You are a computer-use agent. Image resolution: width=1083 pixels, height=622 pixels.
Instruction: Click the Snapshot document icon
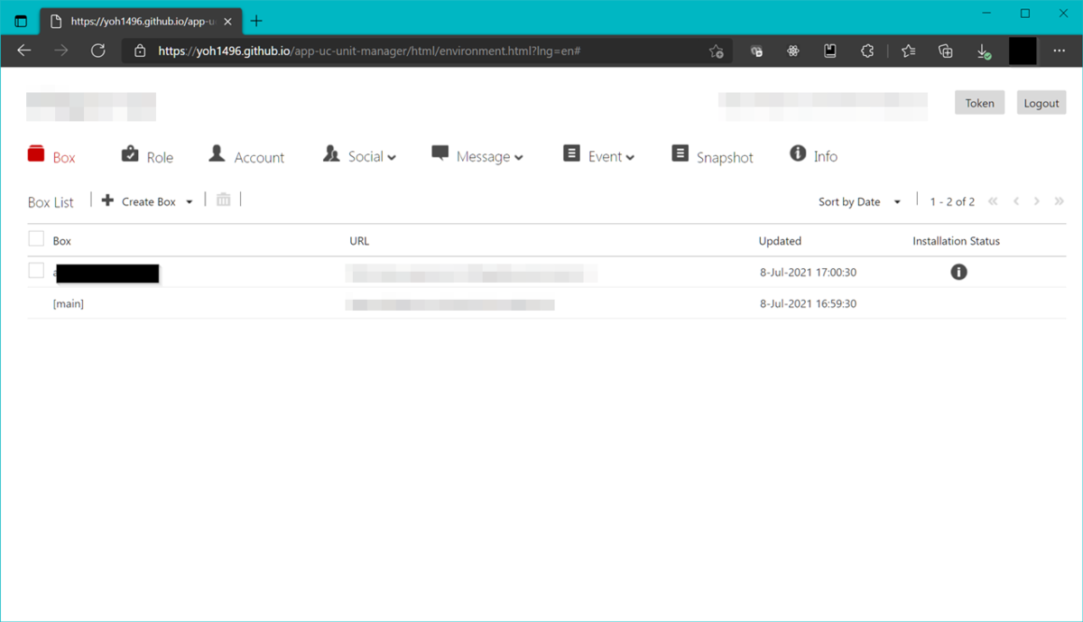680,153
